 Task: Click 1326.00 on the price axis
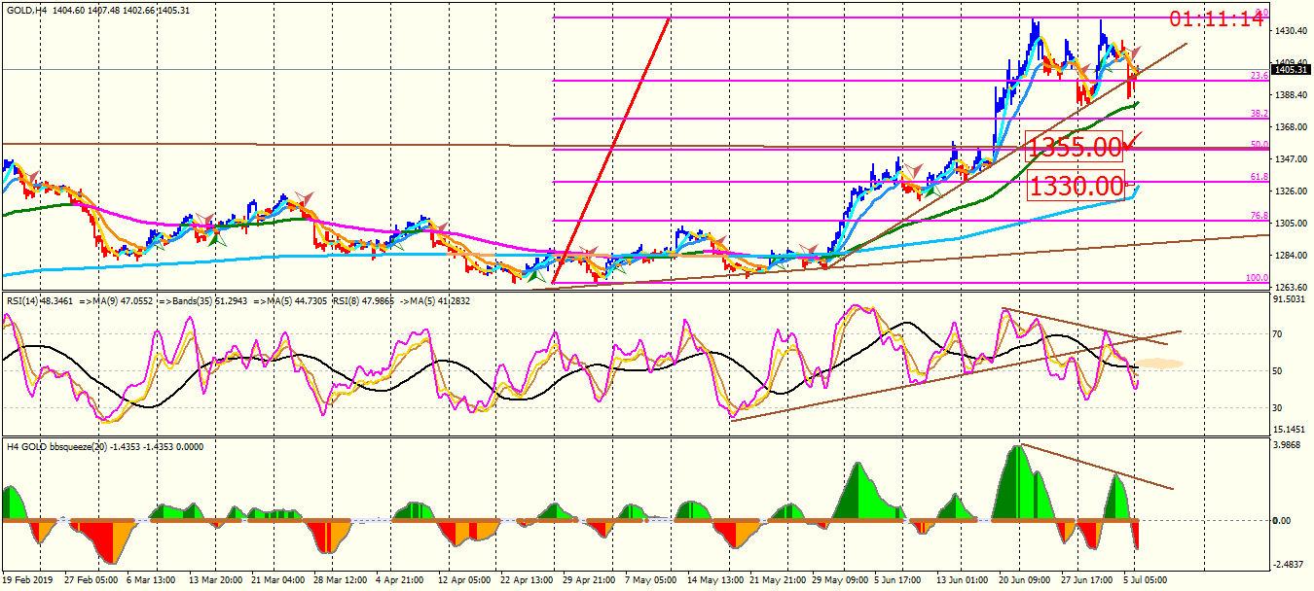tap(1292, 191)
